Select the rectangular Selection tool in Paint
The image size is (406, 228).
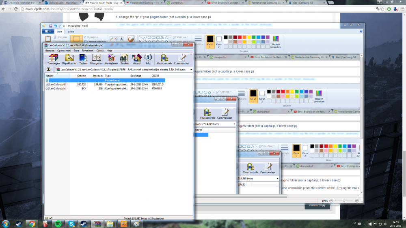[x=76, y=39]
